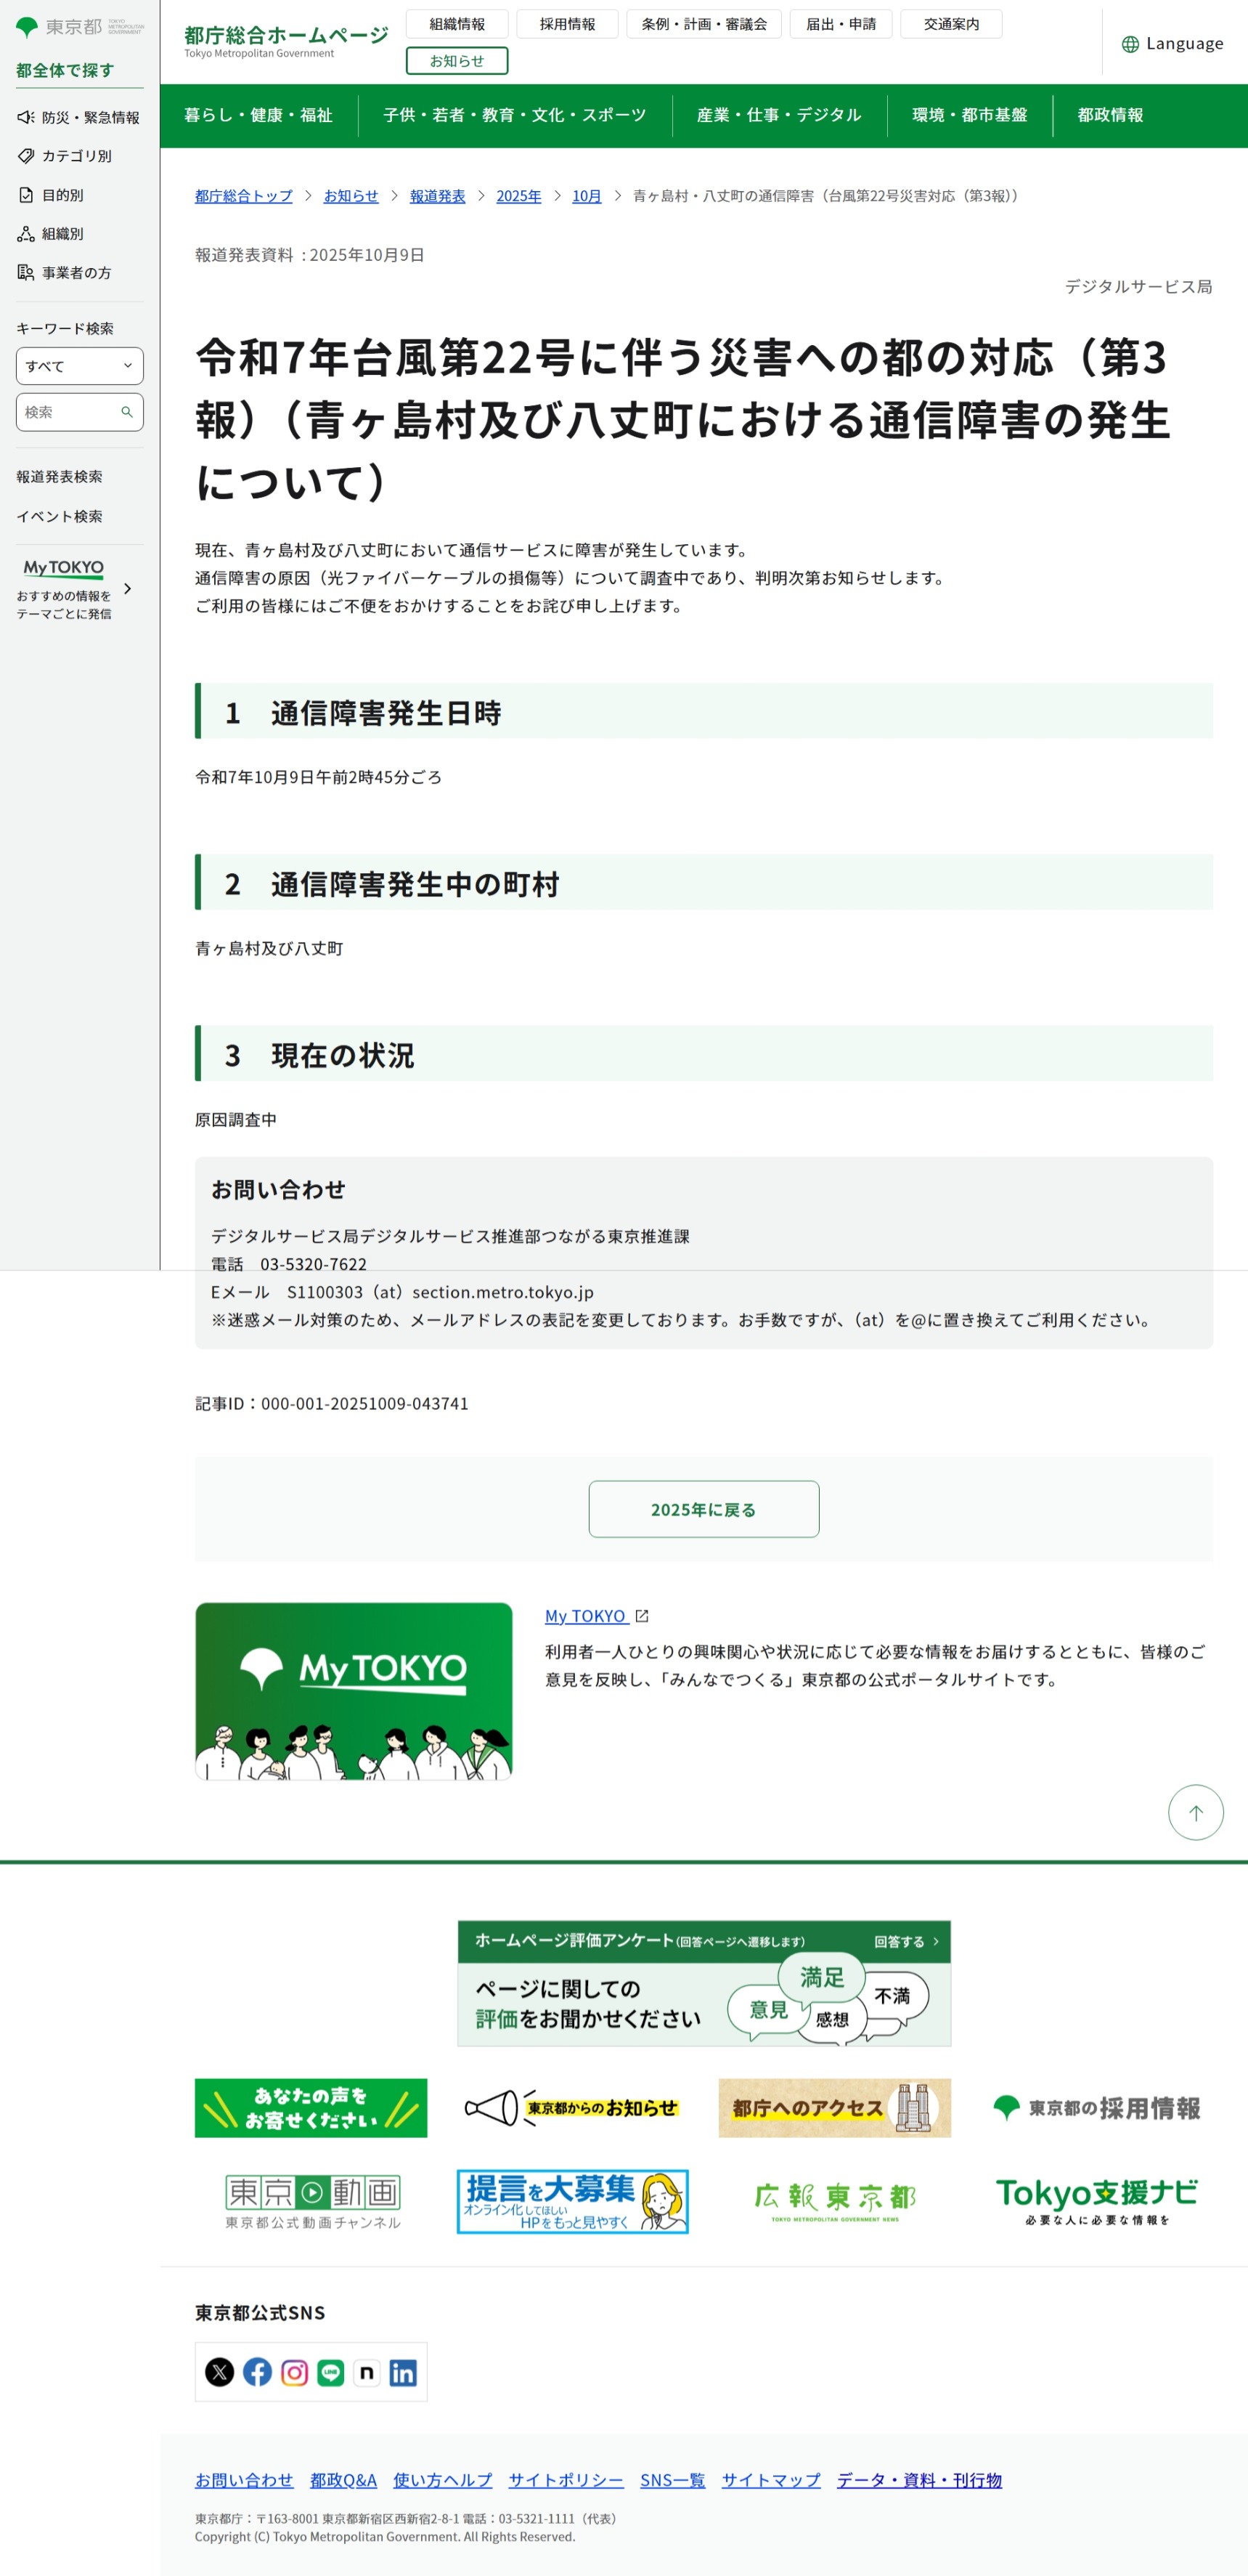Open the LINE social icon

pos(331,2372)
